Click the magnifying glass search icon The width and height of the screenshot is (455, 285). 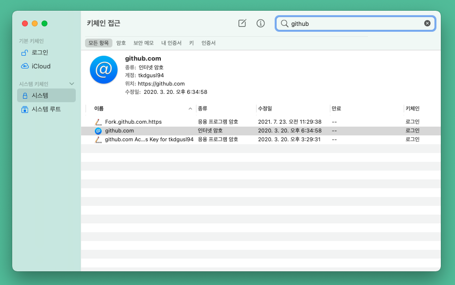point(284,23)
